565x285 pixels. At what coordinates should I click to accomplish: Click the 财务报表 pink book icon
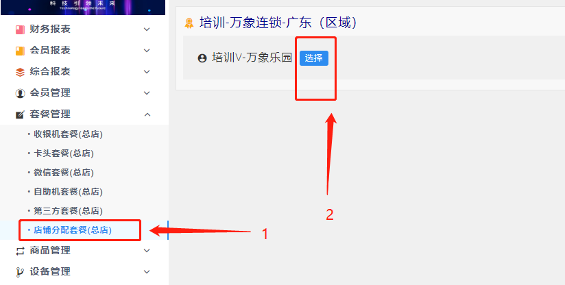pyautogui.click(x=20, y=29)
